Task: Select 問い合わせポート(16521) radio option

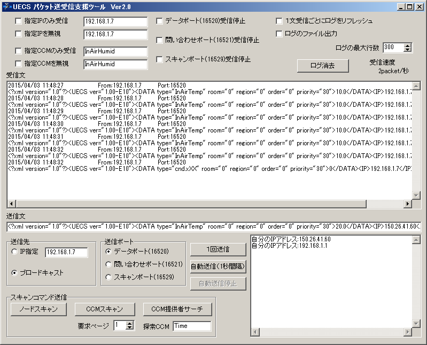Action: [109, 264]
